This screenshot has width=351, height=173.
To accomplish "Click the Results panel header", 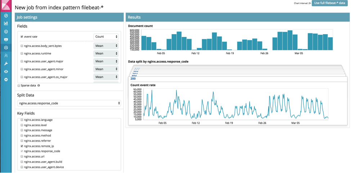I will click(237, 17).
